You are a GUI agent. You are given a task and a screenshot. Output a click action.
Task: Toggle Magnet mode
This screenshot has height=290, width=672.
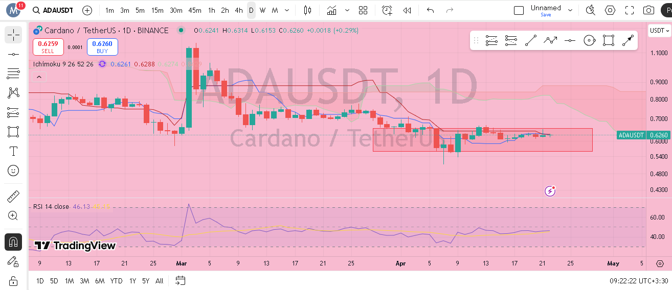13,241
